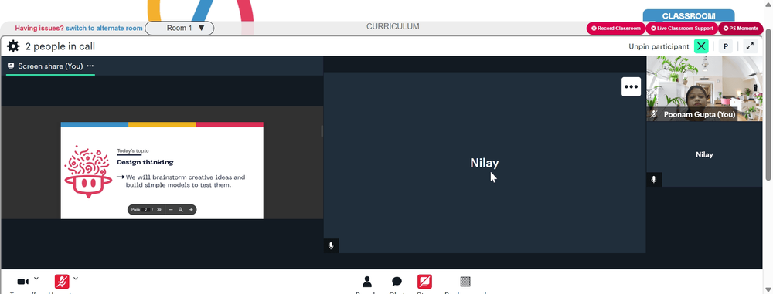Image resolution: width=773 pixels, height=294 pixels.
Task: Enter full screen with expand arrows icon
Action: [x=750, y=46]
